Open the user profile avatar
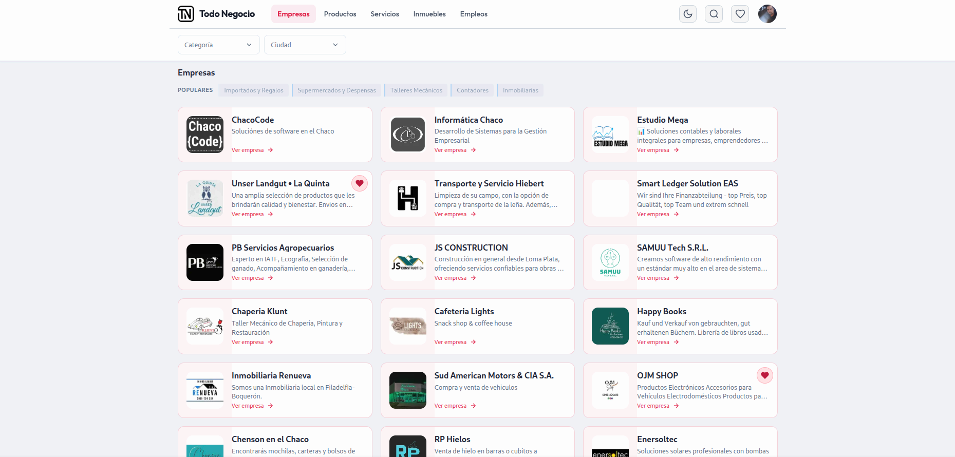 [767, 14]
